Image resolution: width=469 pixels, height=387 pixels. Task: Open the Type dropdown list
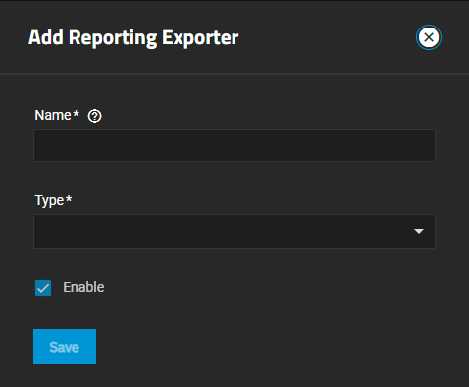[x=234, y=231]
